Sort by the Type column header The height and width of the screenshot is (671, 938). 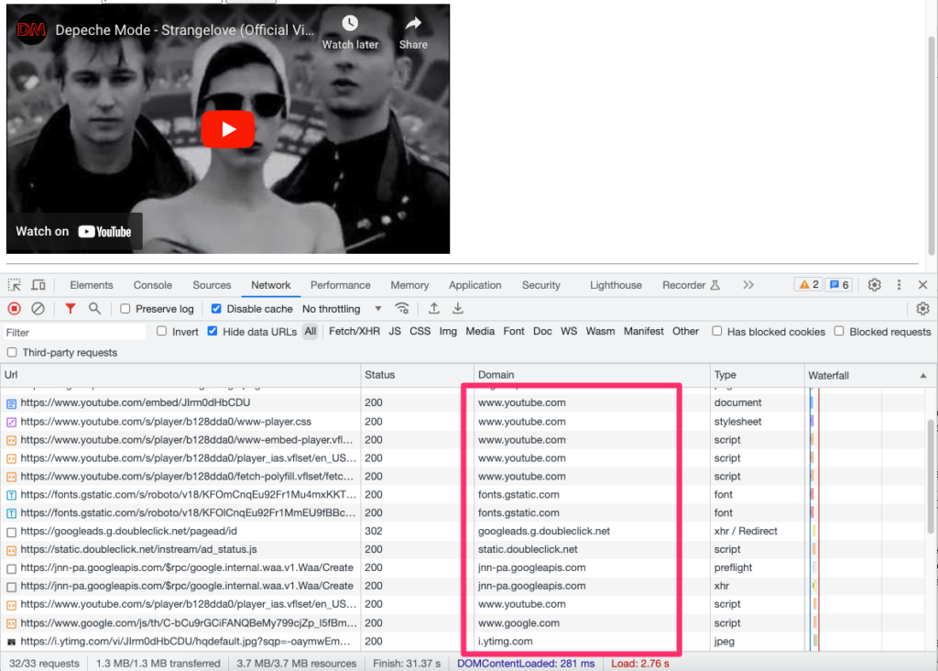(x=758, y=375)
